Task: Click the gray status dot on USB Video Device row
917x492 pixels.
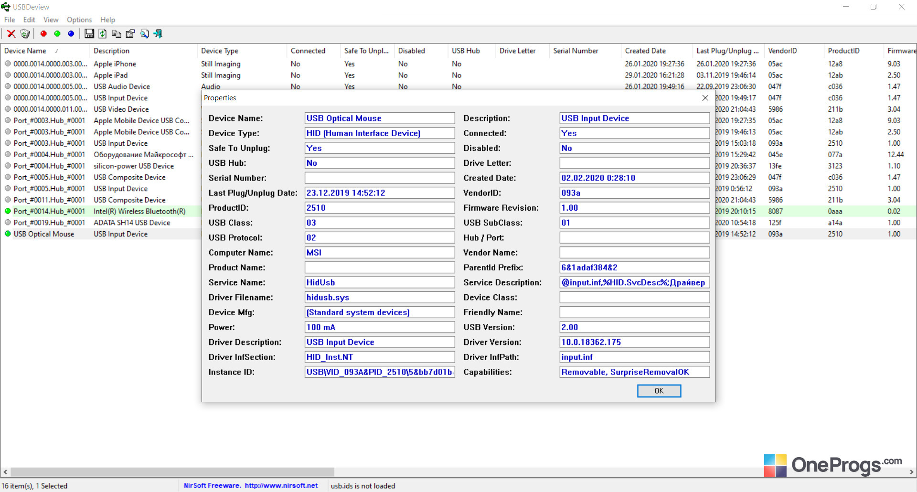Action: click(x=8, y=109)
